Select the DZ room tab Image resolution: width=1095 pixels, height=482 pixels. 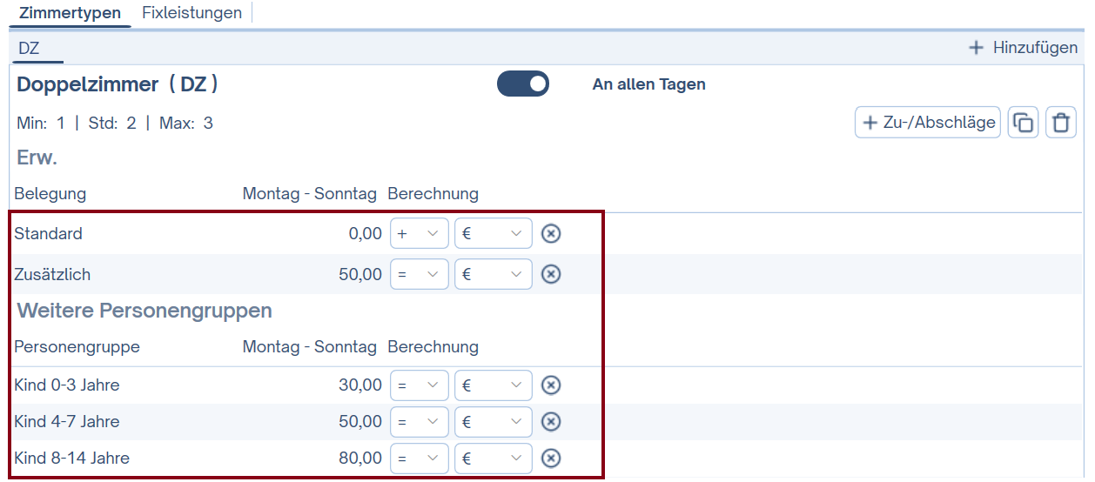[x=29, y=48]
